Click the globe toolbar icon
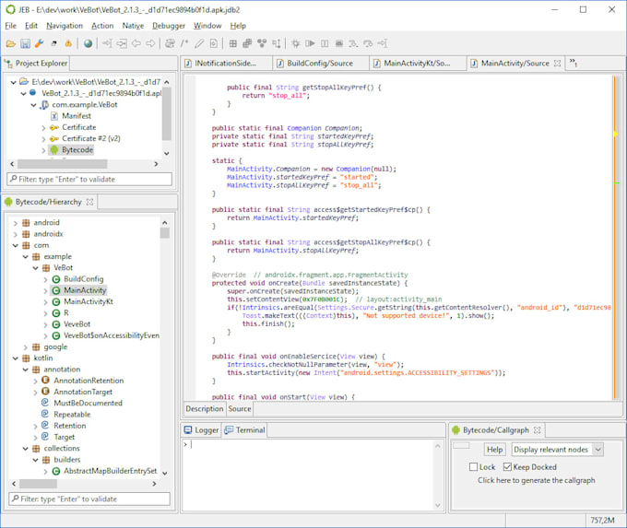The height and width of the screenshot is (528, 627). (88, 43)
